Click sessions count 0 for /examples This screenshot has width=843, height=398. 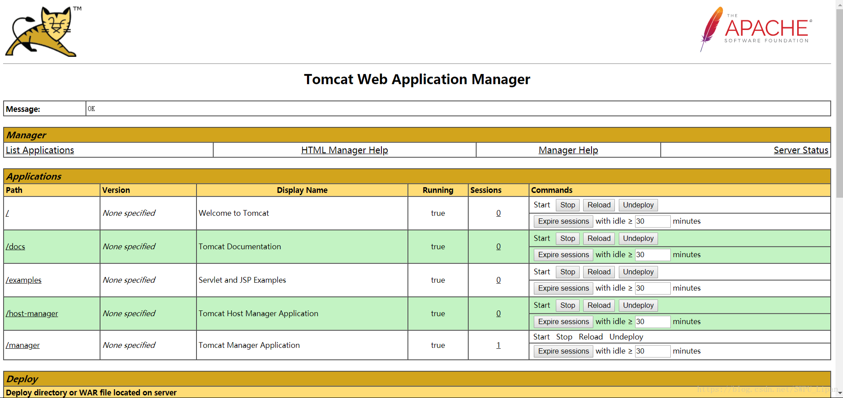[499, 280]
